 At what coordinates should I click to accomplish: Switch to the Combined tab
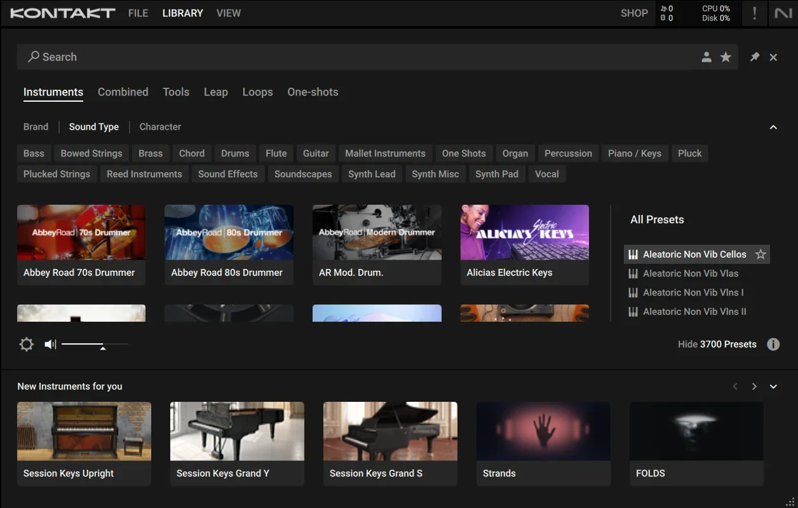pyautogui.click(x=123, y=92)
